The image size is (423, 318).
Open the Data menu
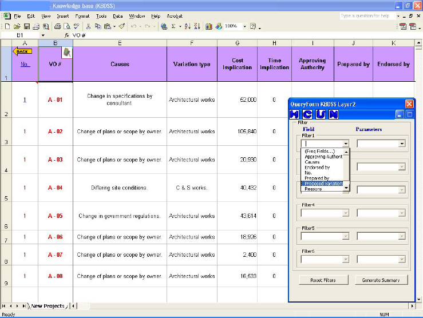click(x=117, y=16)
